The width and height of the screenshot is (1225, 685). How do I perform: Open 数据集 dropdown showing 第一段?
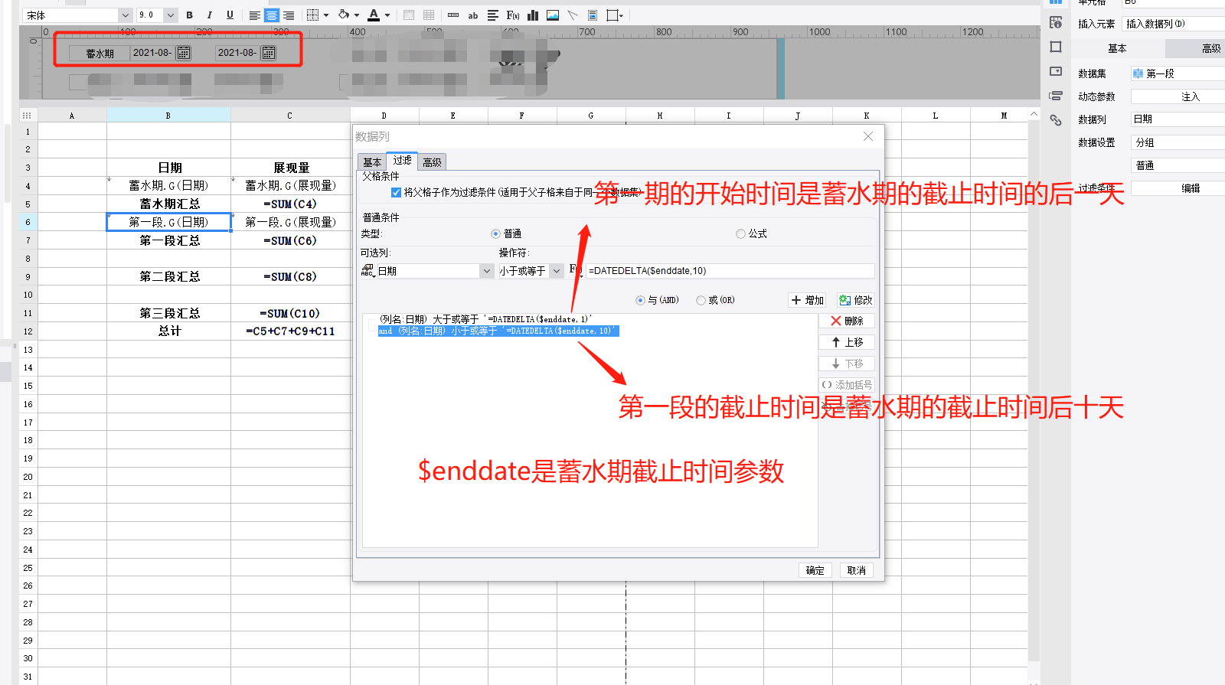[x=1178, y=73]
